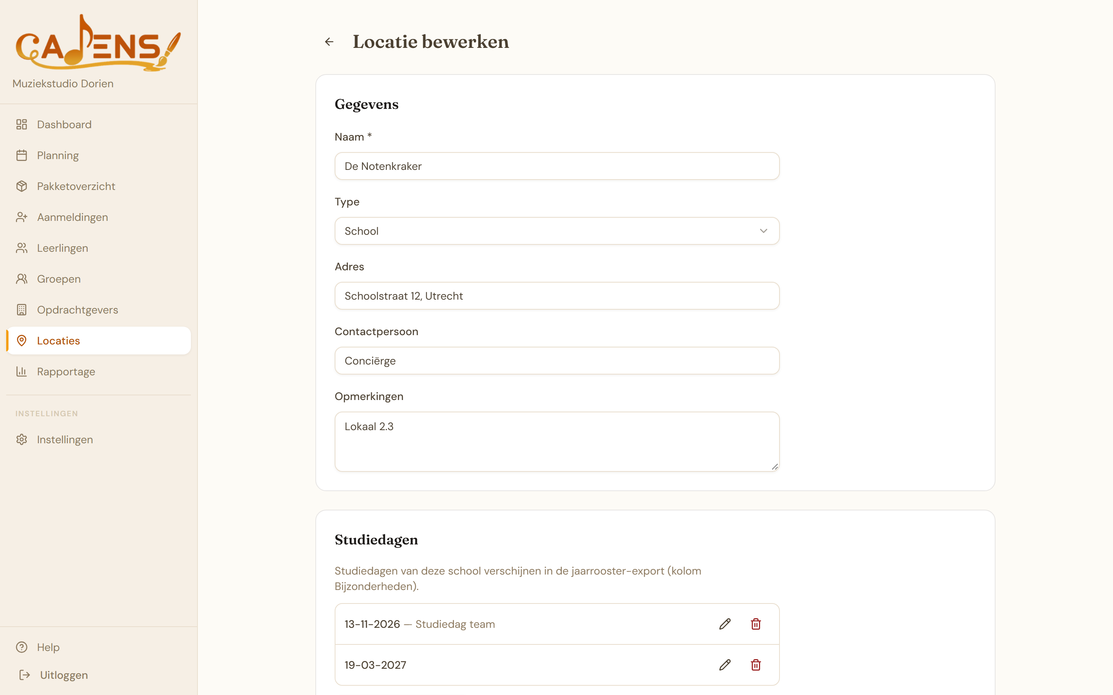Click the Opmerkingen textarea with Lokaal 2.3
The image size is (1113, 695).
[x=557, y=441]
